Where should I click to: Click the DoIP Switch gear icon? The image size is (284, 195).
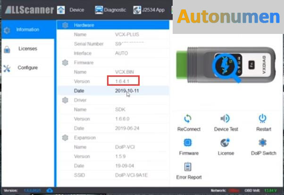pyautogui.click(x=263, y=143)
